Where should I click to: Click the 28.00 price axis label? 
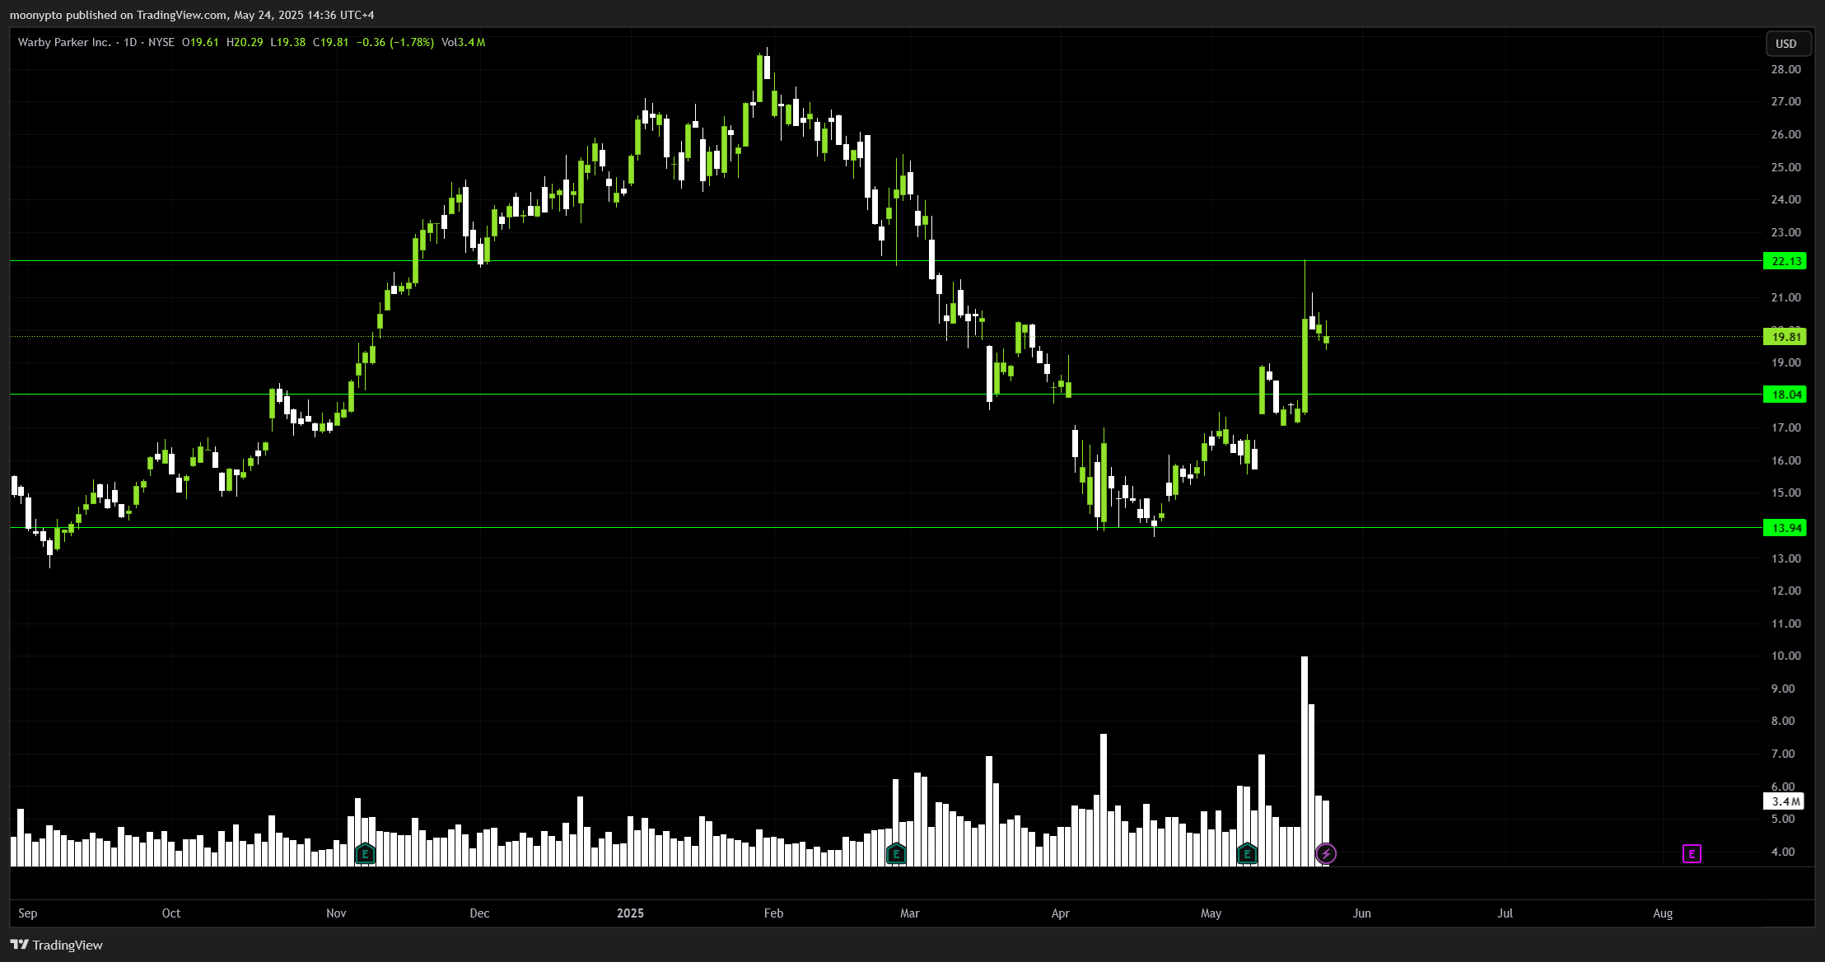pos(1785,69)
